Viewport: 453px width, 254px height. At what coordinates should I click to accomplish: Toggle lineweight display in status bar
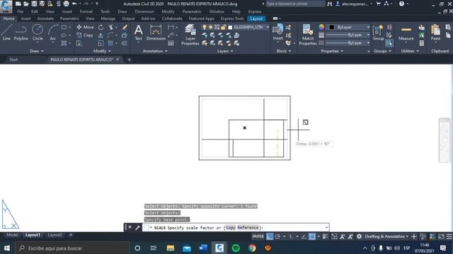pyautogui.click(x=325, y=236)
